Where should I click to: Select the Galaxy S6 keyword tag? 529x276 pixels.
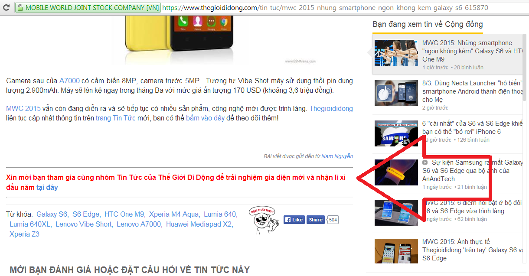coord(52,214)
